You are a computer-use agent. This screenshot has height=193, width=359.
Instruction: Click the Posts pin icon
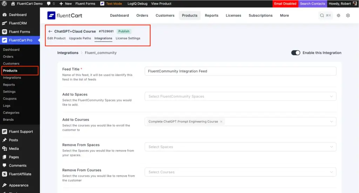[4, 140]
